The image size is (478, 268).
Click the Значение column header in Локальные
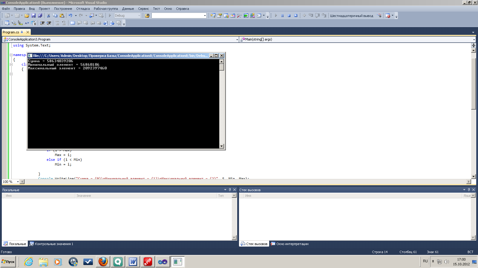click(x=146, y=196)
